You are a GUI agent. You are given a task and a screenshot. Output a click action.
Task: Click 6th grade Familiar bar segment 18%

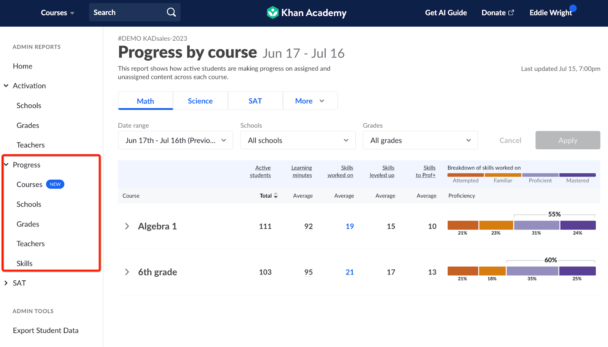(492, 271)
